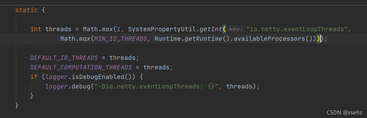Click 'DEFAULT_COMPUTATION_THREADS' field name
Image resolution: width=367 pixels, height=118 pixels.
[x=81, y=67]
